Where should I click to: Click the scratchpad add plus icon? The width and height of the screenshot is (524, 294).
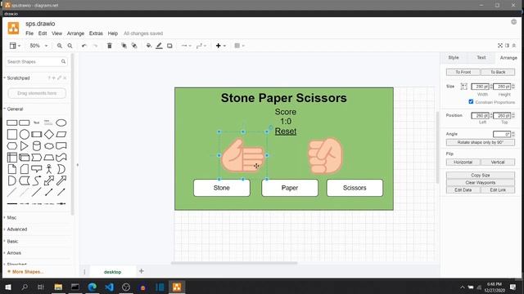53,78
